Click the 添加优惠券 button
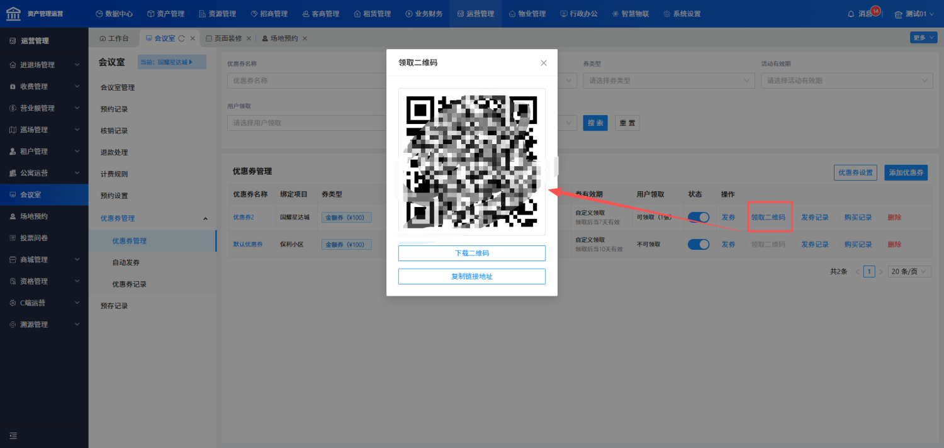The image size is (944, 448). click(x=906, y=172)
